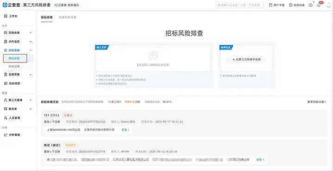Open the 工作台 workbench icon
The image size is (333, 171).
click(x=6, y=16)
